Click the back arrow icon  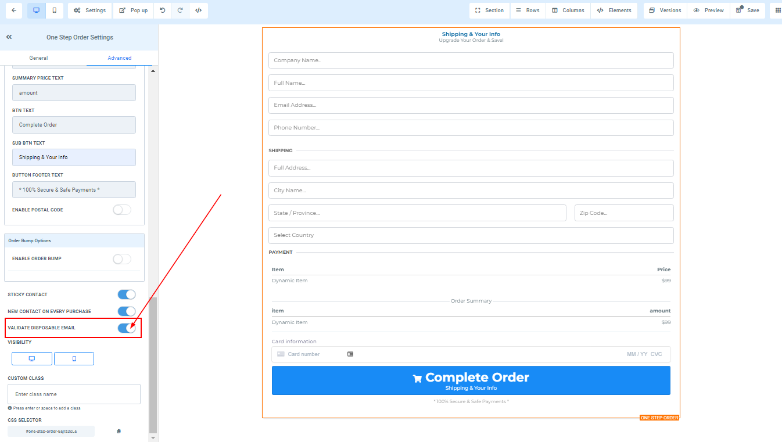pos(13,10)
